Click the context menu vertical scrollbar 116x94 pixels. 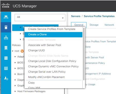(x=84, y=54)
